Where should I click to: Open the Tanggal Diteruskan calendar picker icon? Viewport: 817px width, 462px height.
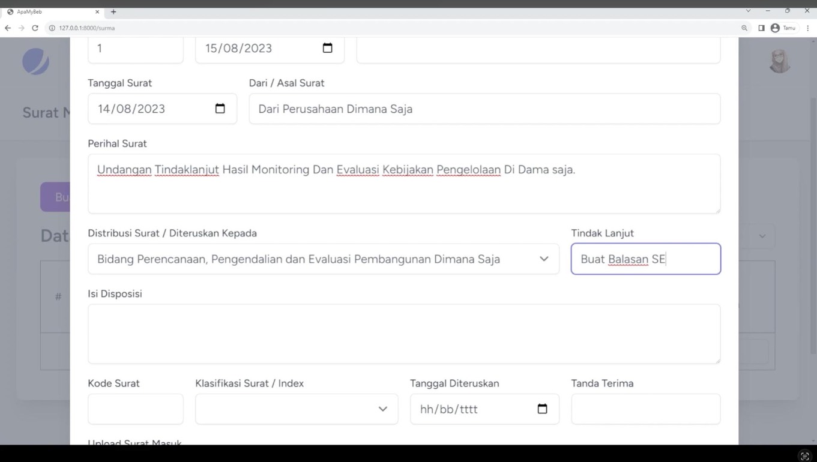[x=542, y=409]
